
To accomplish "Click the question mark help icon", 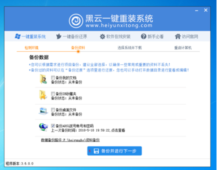I will [144, 37].
